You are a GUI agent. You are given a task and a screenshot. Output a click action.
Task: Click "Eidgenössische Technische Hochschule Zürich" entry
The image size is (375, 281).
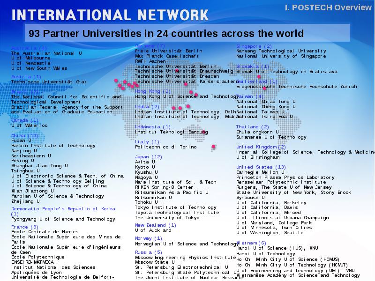pos(297,87)
